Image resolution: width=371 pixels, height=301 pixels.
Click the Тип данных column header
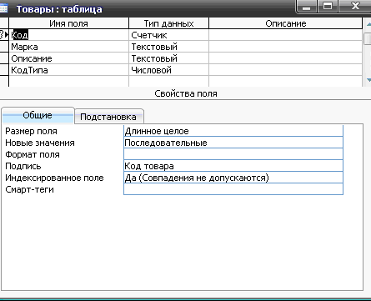[168, 23]
